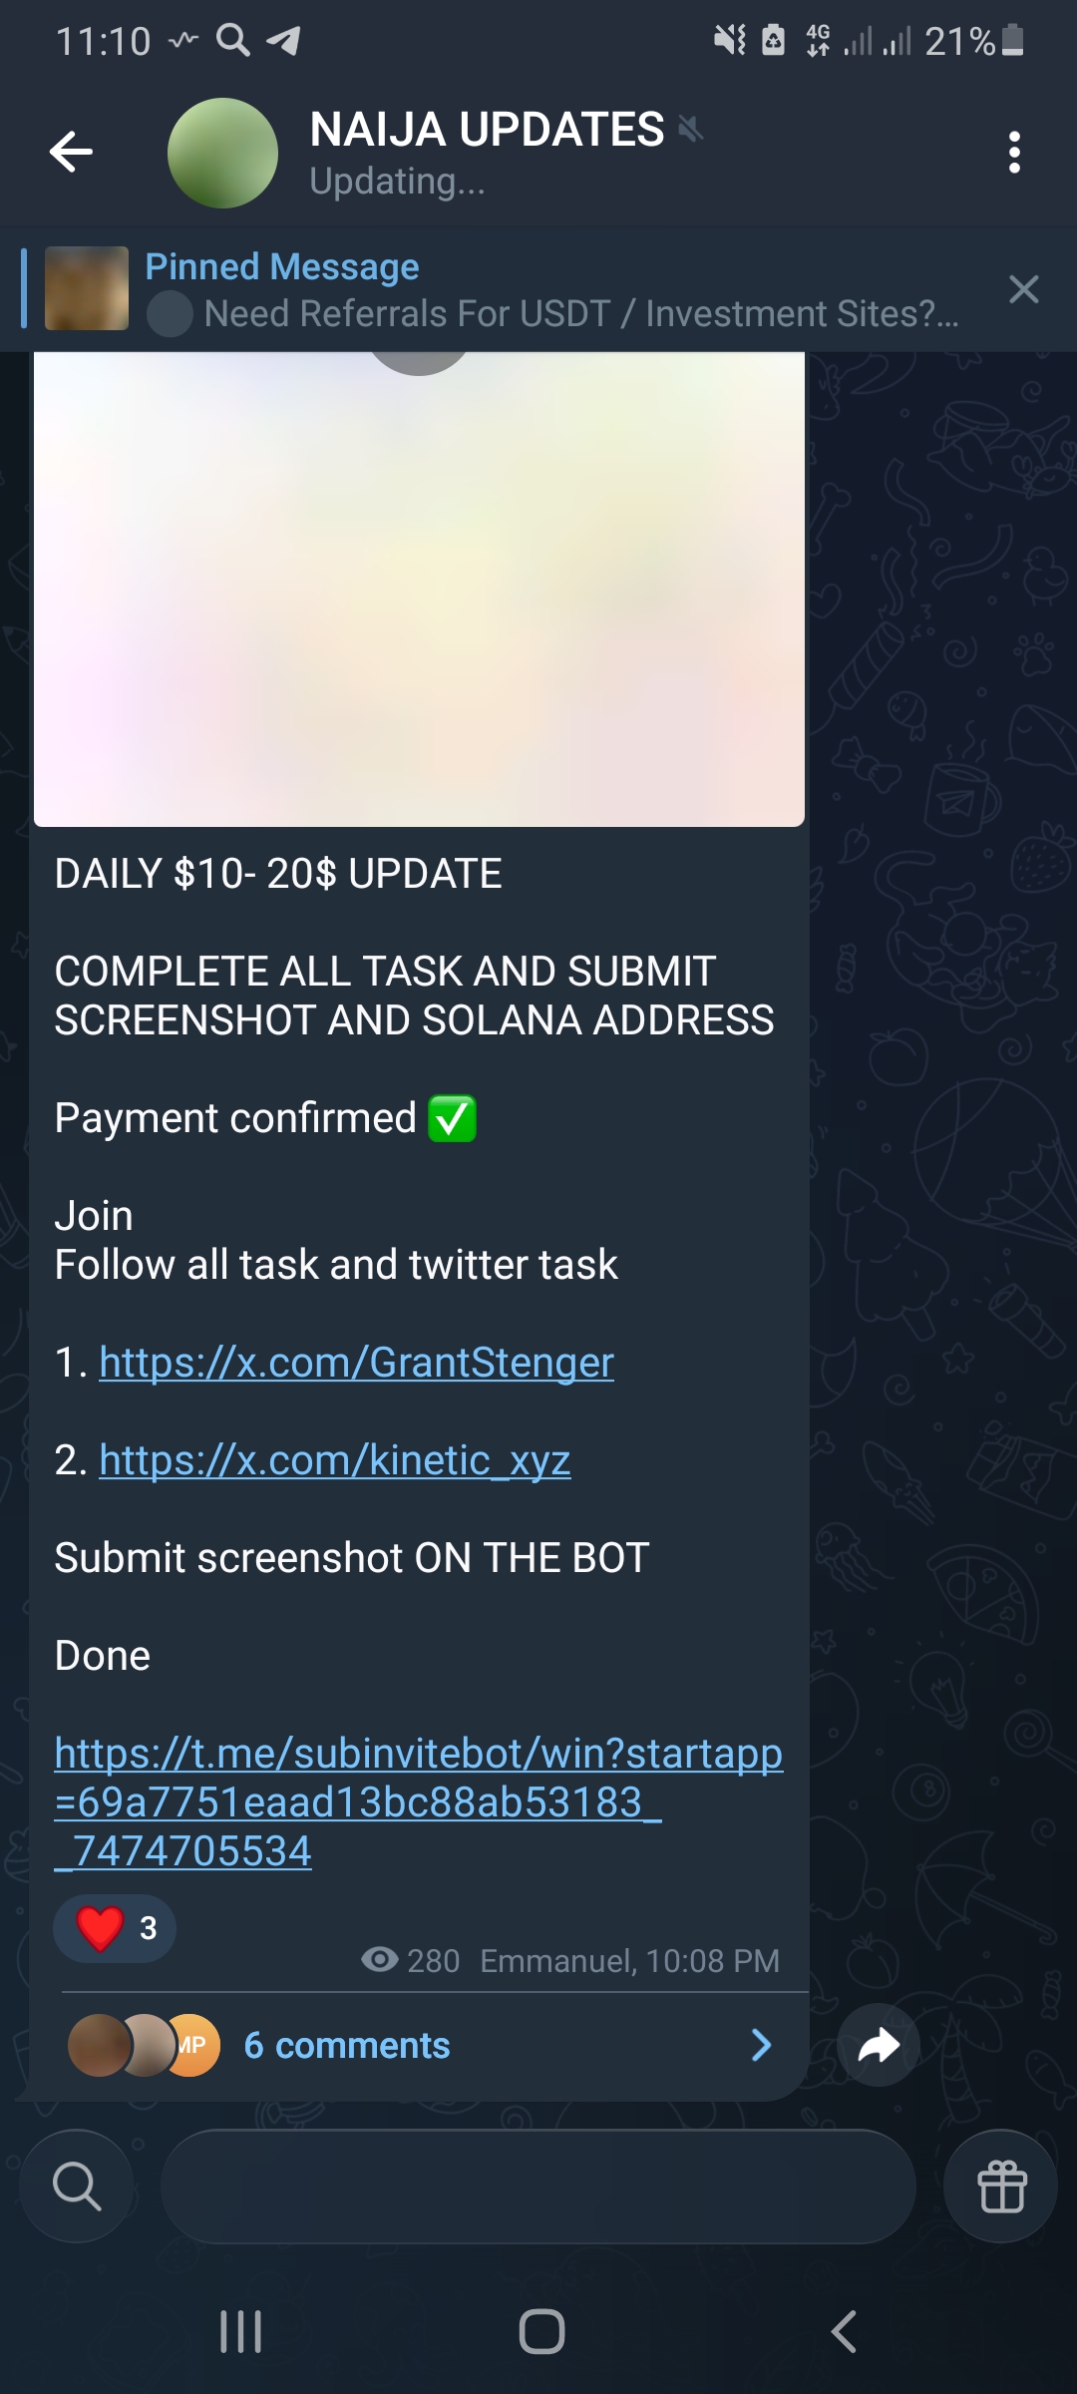Open the three-dot channel menu
This screenshot has width=1077, height=2394.
tap(1014, 152)
